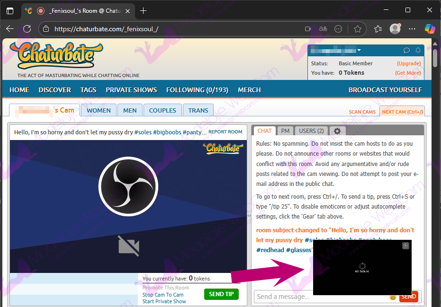The width and height of the screenshot is (441, 307).
Task: Switch to the CHAT tab
Action: (x=265, y=131)
